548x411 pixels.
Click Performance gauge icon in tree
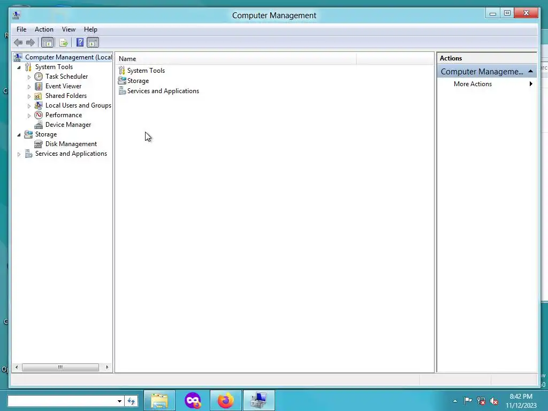(x=39, y=115)
